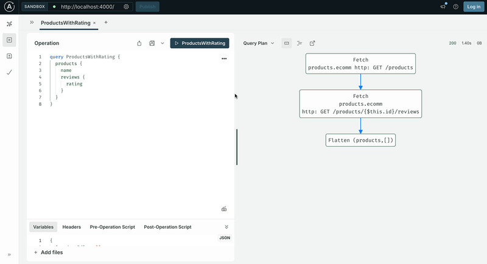Click the Operation panel heading
The image size is (487, 264).
tap(47, 43)
